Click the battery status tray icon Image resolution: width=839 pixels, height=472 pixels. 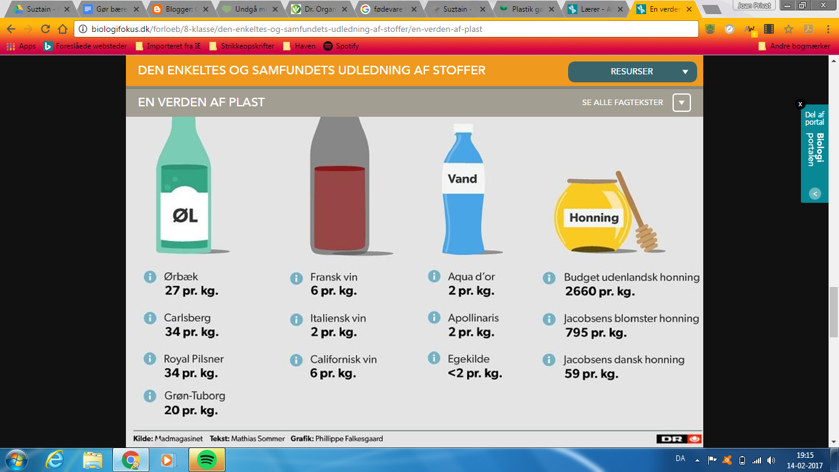742,460
